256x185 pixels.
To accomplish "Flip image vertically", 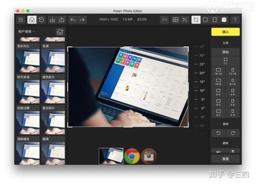I will [x=233, y=151].
